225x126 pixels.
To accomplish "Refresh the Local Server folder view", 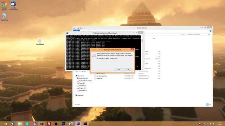I will [184, 35].
